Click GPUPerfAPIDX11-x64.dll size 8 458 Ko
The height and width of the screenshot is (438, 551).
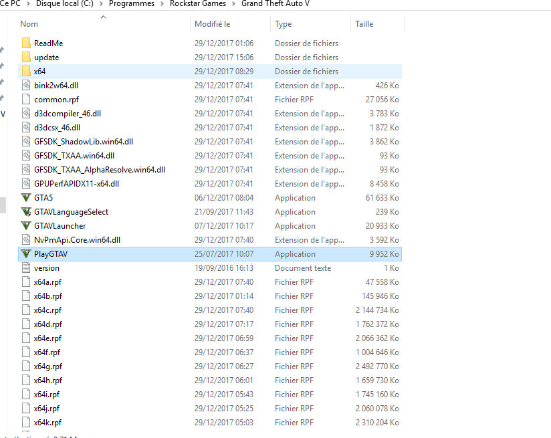click(x=384, y=184)
